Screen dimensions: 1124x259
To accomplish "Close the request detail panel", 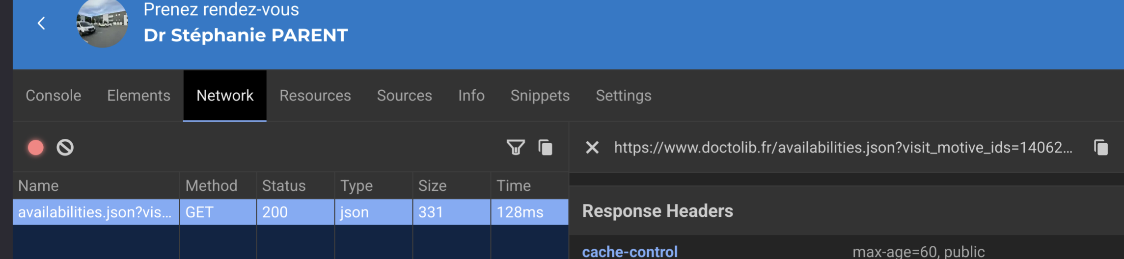I will click(x=592, y=148).
